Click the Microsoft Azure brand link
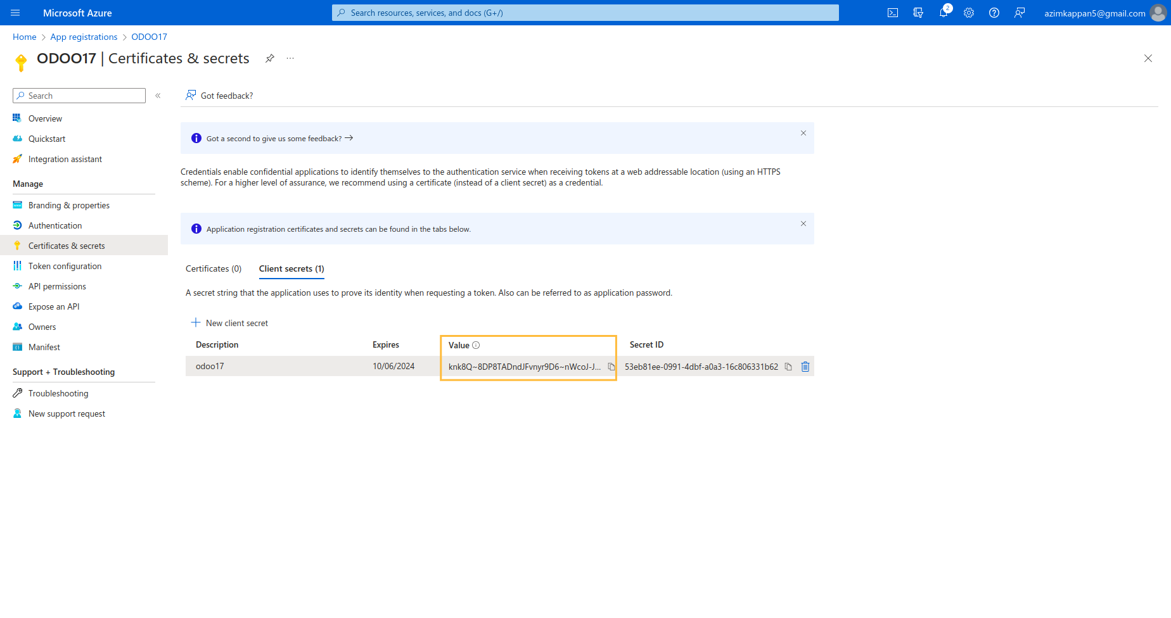Viewport: 1171px width, 618px height. (77, 13)
